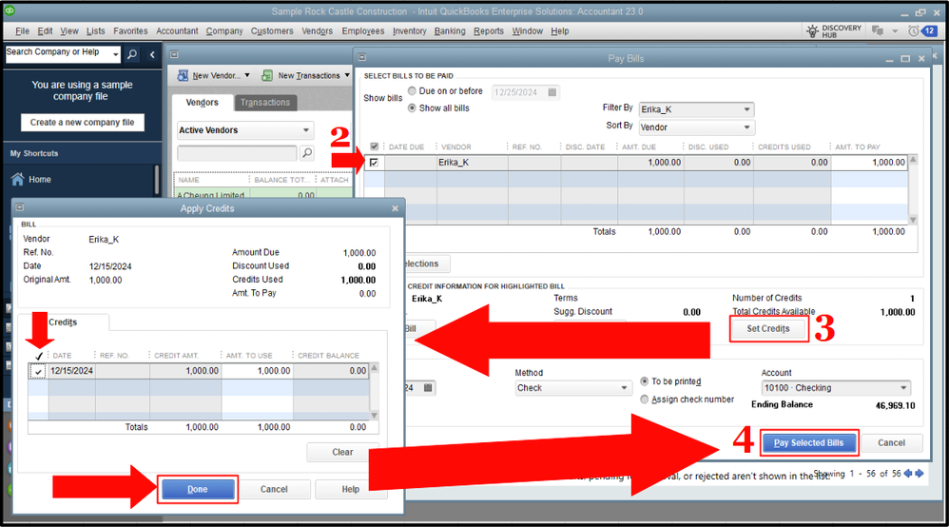The width and height of the screenshot is (949, 527).
Task: Select To be printed option
Action: point(645,381)
